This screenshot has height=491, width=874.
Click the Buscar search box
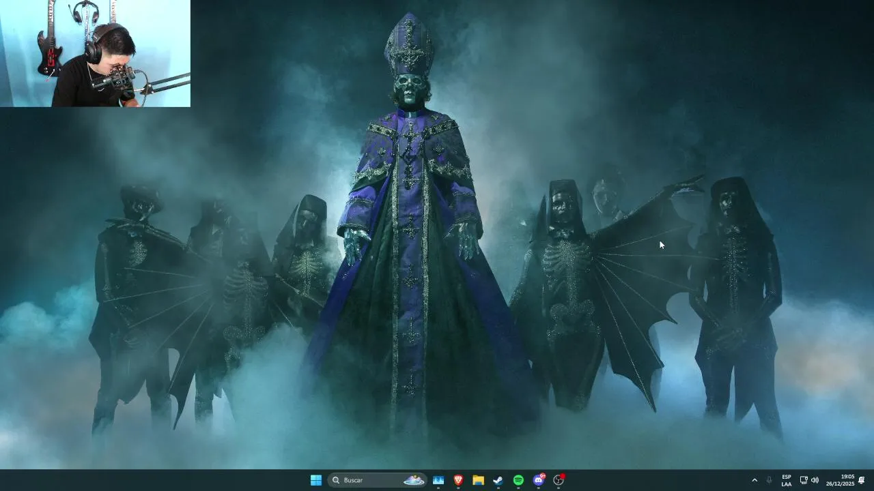click(377, 480)
